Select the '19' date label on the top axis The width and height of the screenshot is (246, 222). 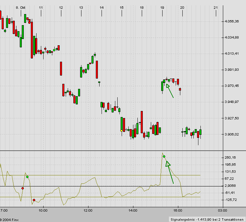pyautogui.click(x=162, y=7)
